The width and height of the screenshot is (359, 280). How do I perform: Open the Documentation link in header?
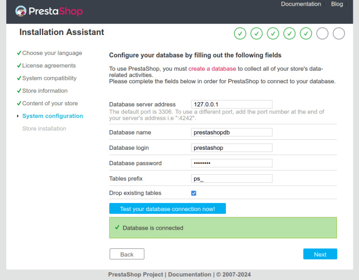click(x=301, y=4)
